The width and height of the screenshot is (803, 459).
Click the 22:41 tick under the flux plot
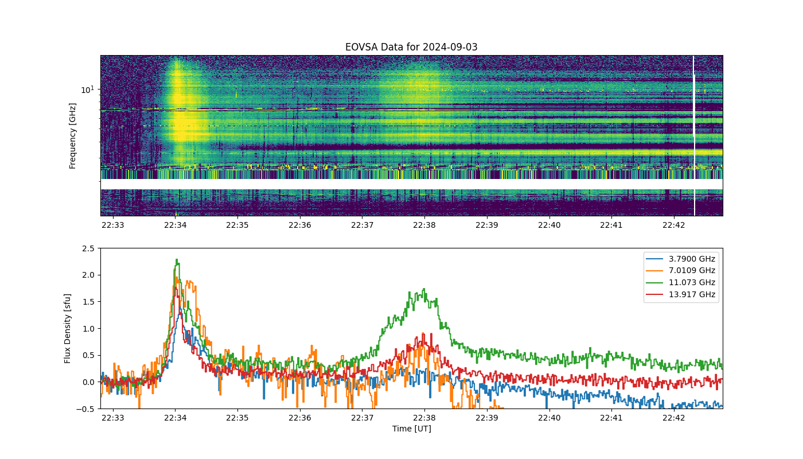coord(611,418)
